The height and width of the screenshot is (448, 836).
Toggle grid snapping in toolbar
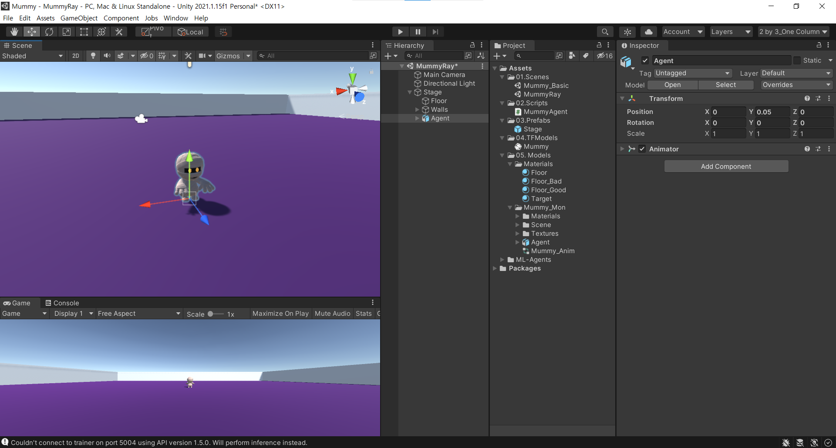coord(223,32)
